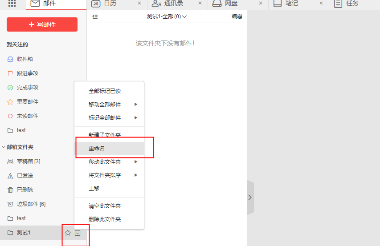Collapse the 邮箱文件夹 section
Viewport: 380px width, 246px height.
tap(4, 147)
